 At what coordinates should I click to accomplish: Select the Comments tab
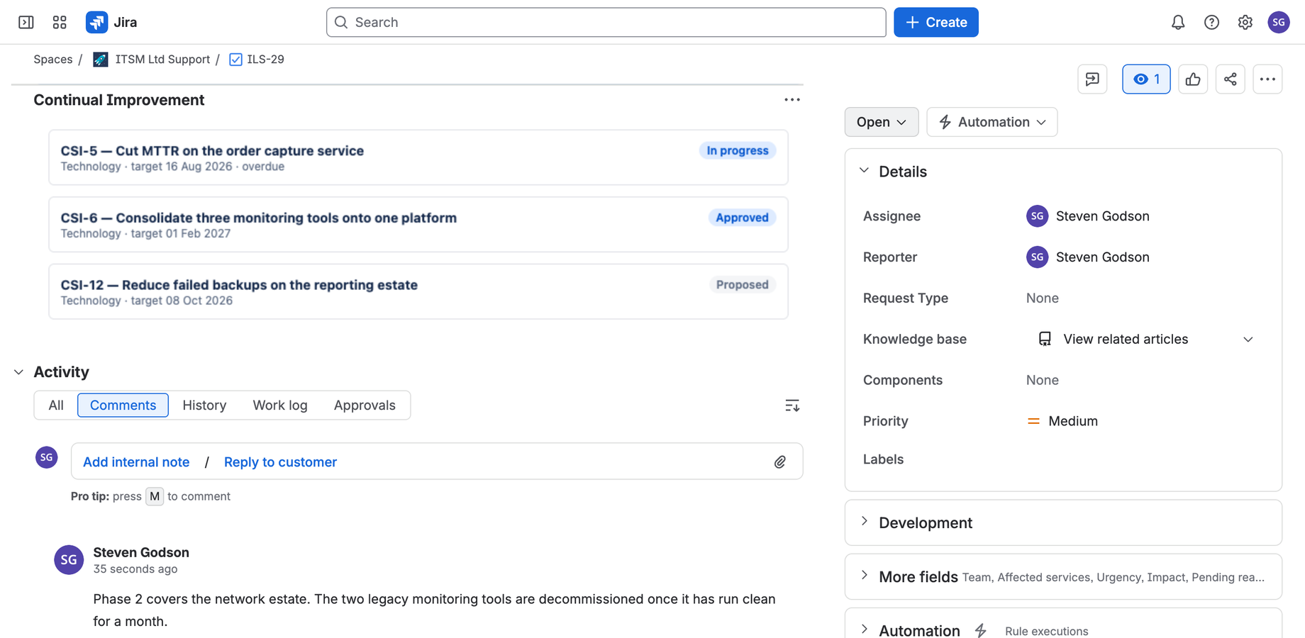123,405
